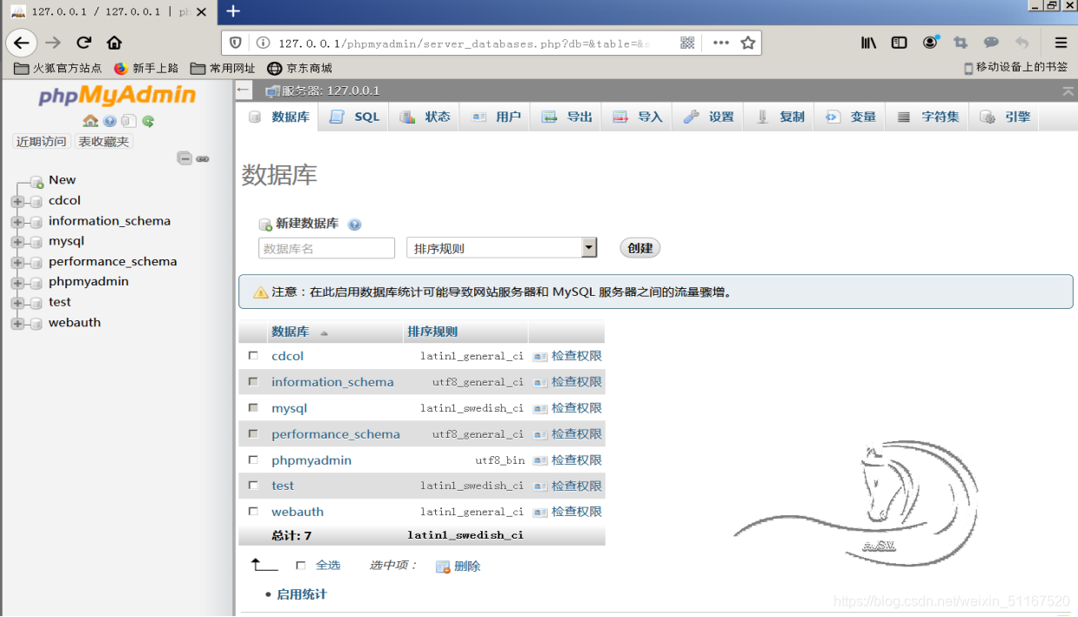Open the 近期访问 recent tab
Viewport: 1078px width, 617px height.
click(42, 141)
